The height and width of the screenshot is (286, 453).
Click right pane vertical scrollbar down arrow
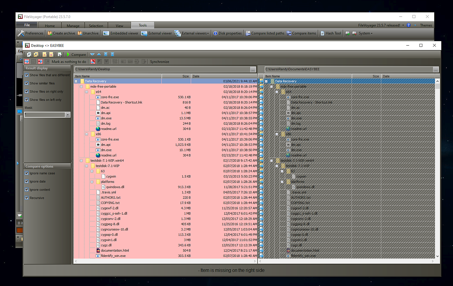point(437,256)
